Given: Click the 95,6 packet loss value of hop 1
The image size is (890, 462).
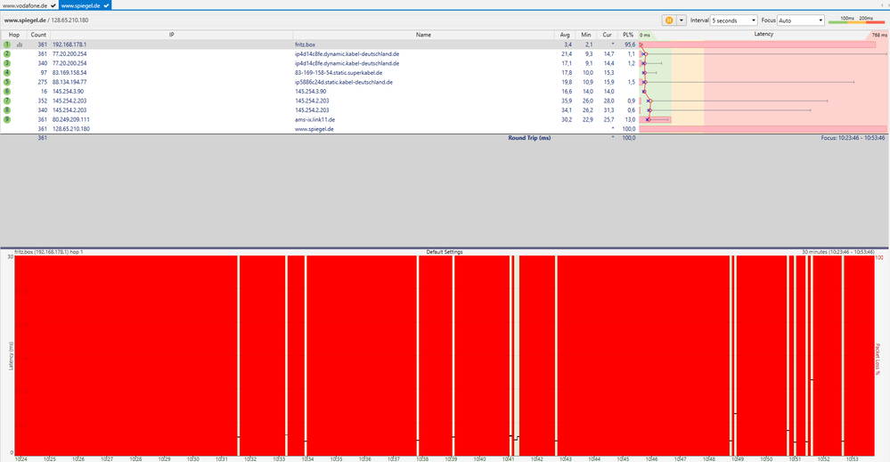Looking at the screenshot, I should pos(630,45).
